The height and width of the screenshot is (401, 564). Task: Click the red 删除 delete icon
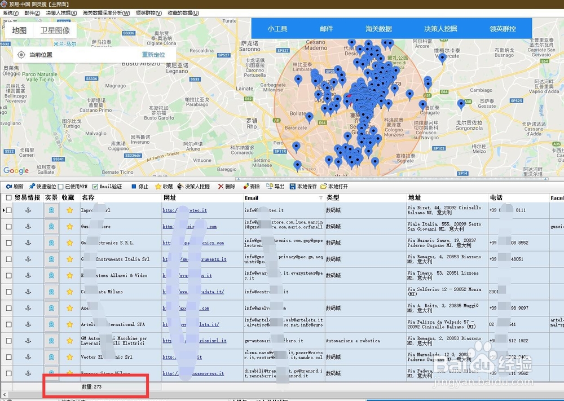point(221,186)
